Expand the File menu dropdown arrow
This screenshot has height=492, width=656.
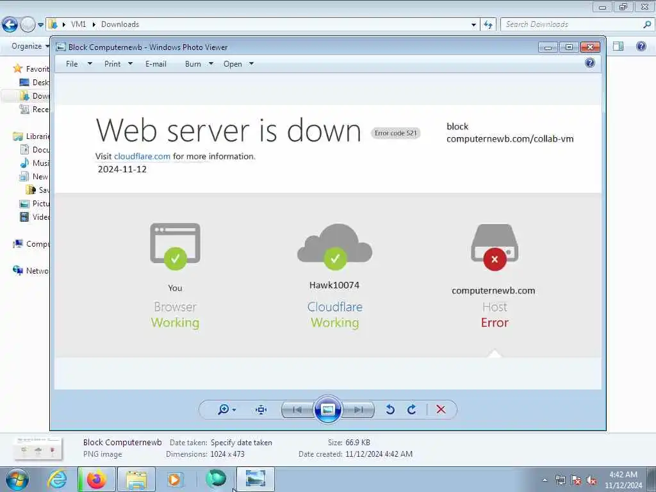[90, 64]
